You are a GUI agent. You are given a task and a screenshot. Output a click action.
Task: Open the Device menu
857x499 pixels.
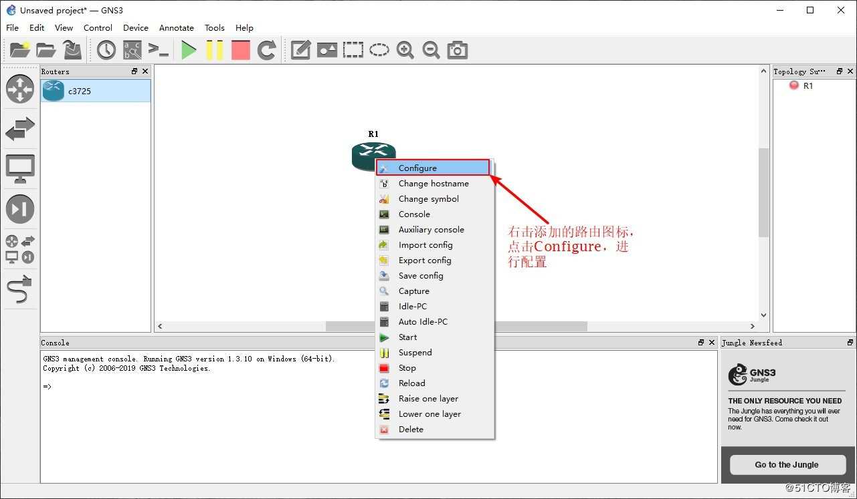coord(136,27)
